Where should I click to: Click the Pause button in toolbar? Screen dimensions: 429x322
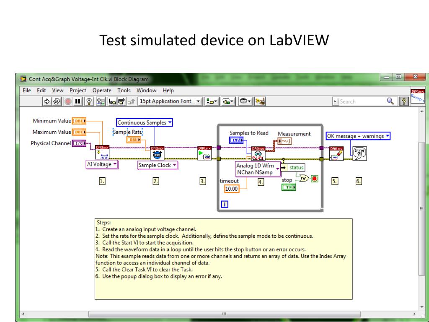(x=78, y=101)
